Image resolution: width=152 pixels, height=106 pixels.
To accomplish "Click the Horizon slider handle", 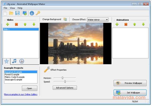I will (x=63, y=78).
